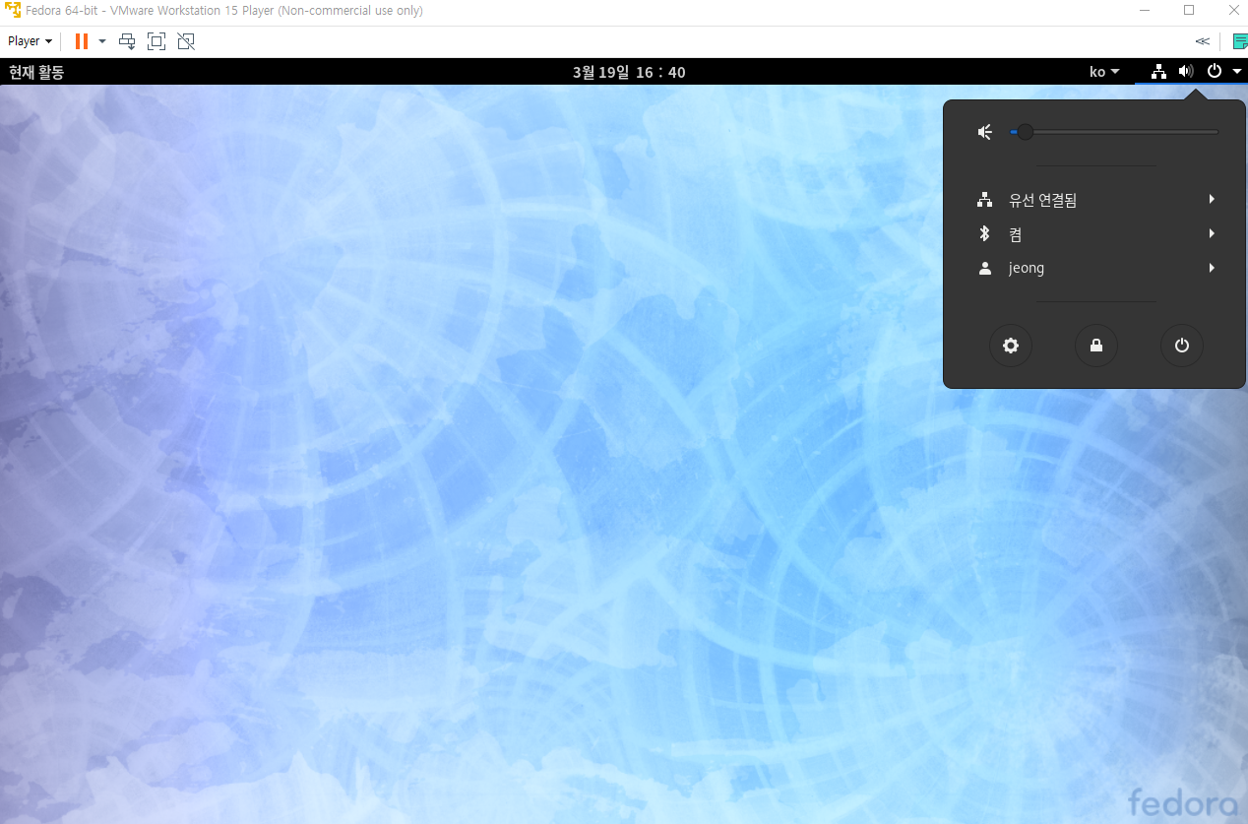Open the ko input source menu
This screenshot has width=1248, height=824.
coord(1104,72)
